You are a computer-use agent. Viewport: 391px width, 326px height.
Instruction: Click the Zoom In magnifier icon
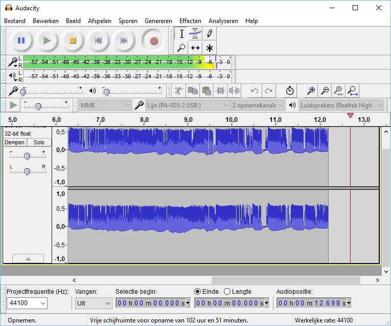pos(311,91)
